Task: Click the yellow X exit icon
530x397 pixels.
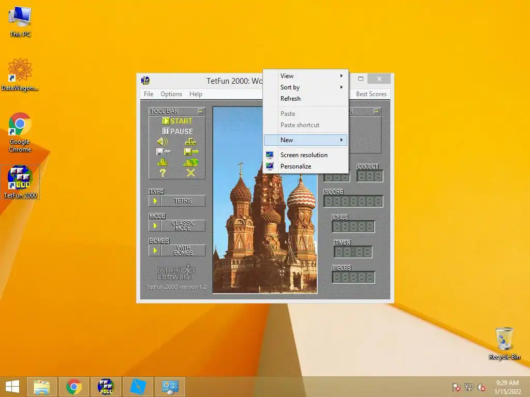Action: pos(190,173)
